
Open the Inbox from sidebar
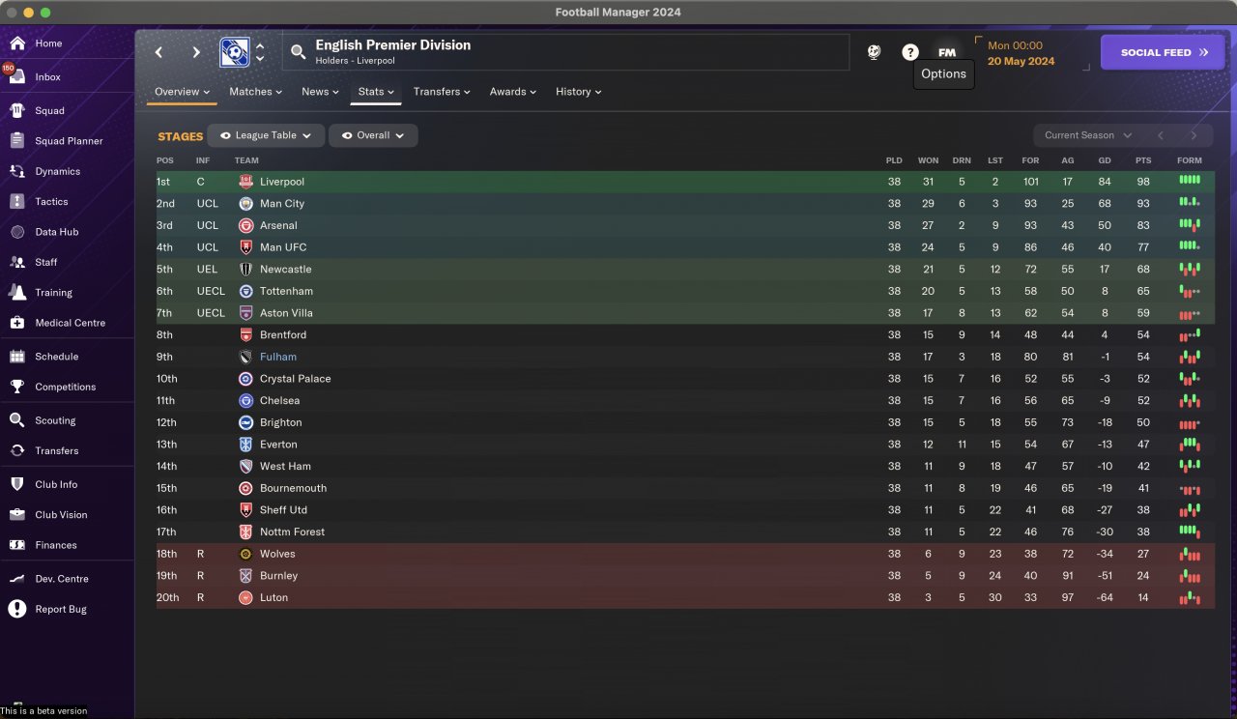(x=47, y=77)
